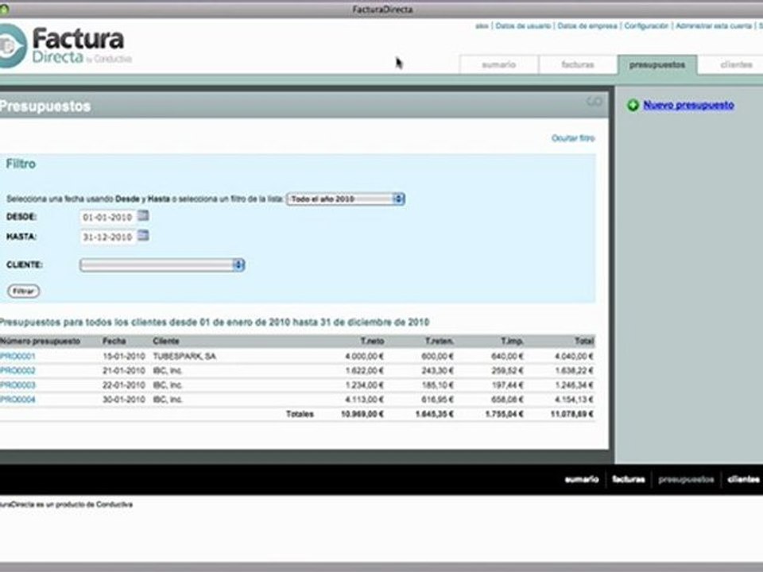Open Datos de empresa link

coord(587,25)
